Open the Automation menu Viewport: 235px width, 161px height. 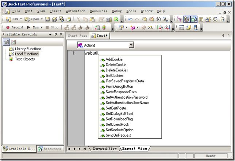(76, 11)
